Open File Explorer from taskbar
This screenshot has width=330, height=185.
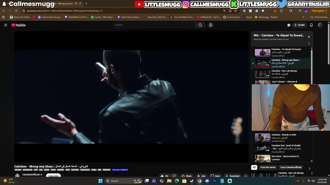pos(169,181)
